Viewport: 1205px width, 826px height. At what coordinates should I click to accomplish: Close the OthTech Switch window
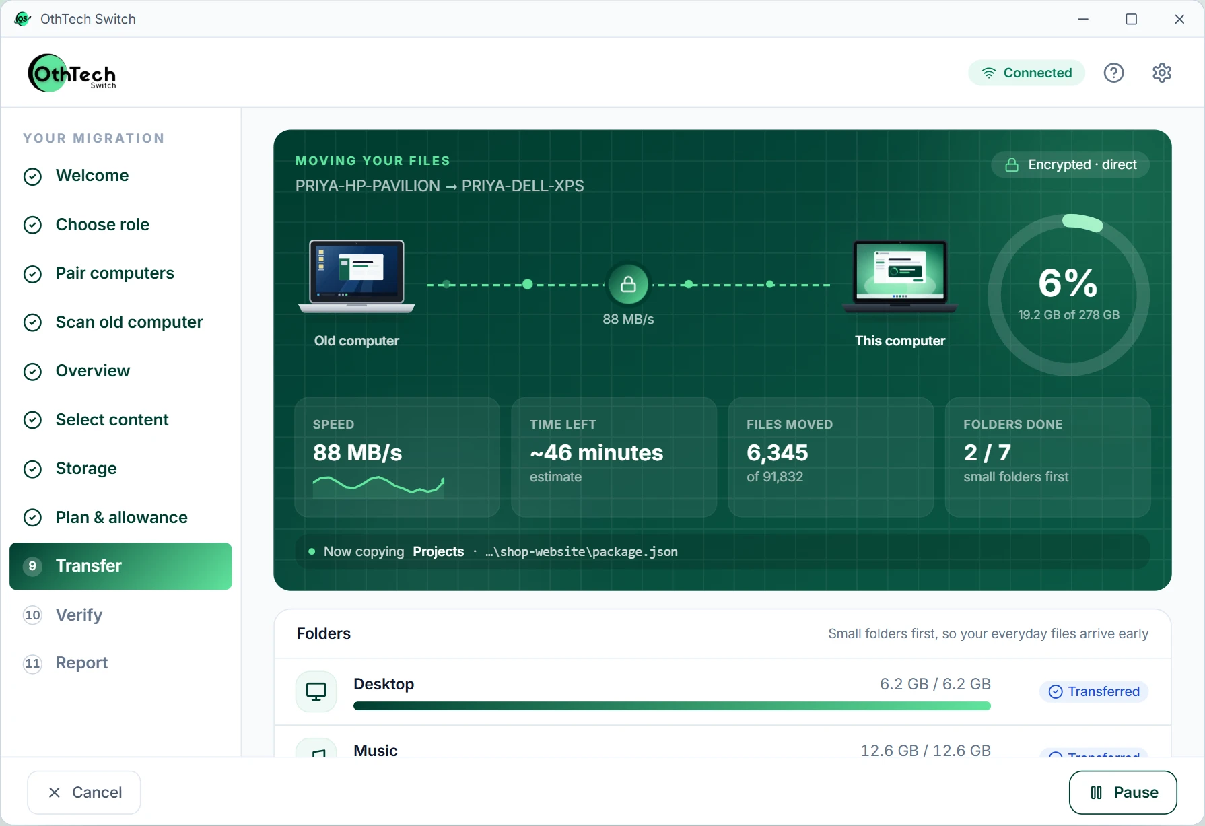(x=1179, y=19)
